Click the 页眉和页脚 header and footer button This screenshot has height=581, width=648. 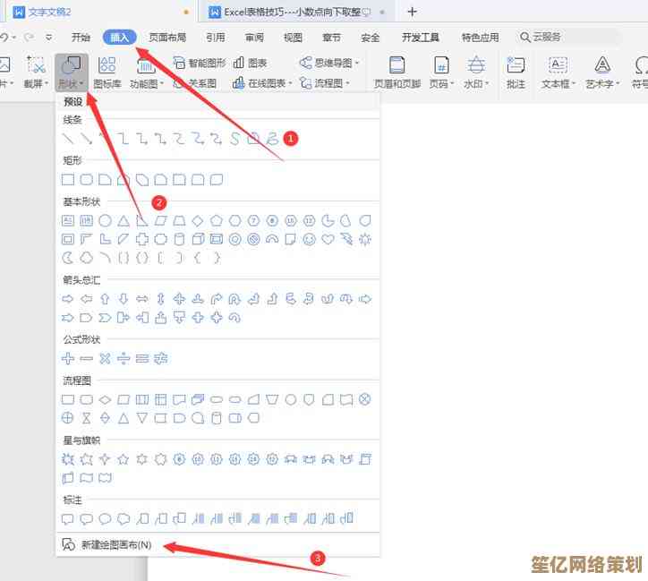click(x=396, y=72)
